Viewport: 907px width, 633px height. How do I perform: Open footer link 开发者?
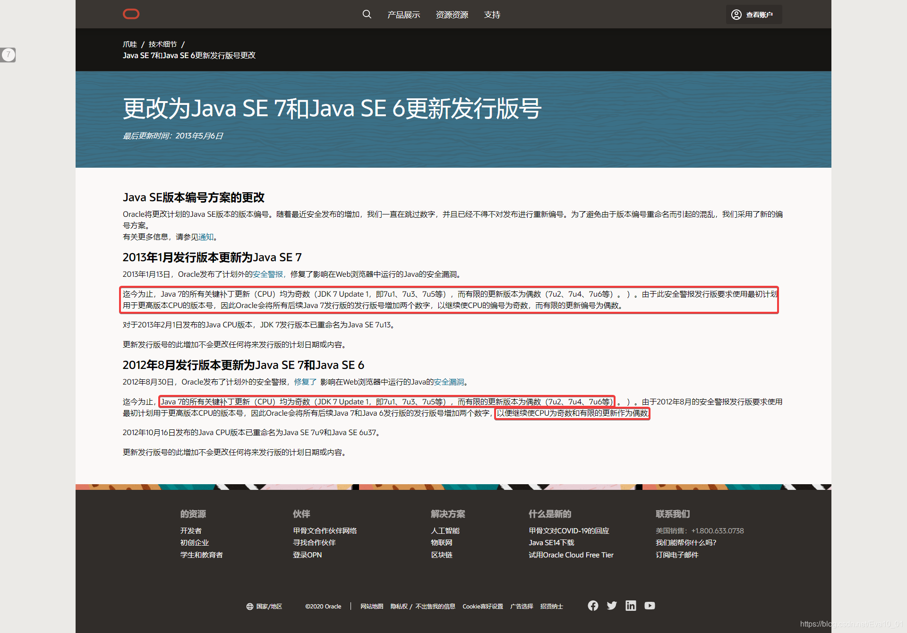(191, 530)
